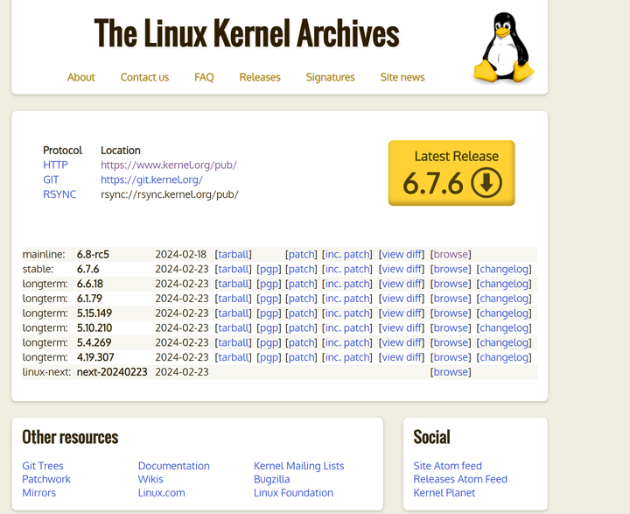Open https://www.kernel.org/pub/ link

(169, 165)
